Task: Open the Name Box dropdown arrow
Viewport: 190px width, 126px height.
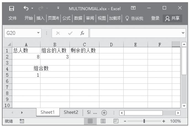Action: [x=38, y=33]
